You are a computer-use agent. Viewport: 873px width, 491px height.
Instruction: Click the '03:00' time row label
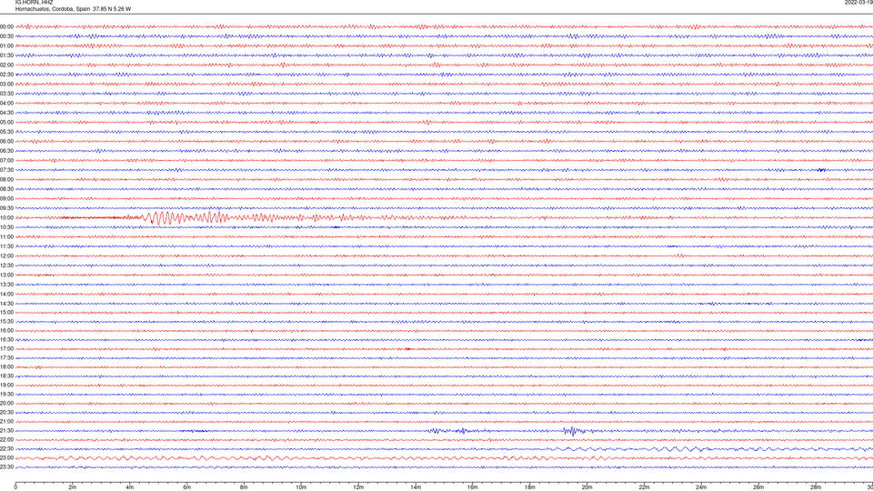tap(6, 84)
